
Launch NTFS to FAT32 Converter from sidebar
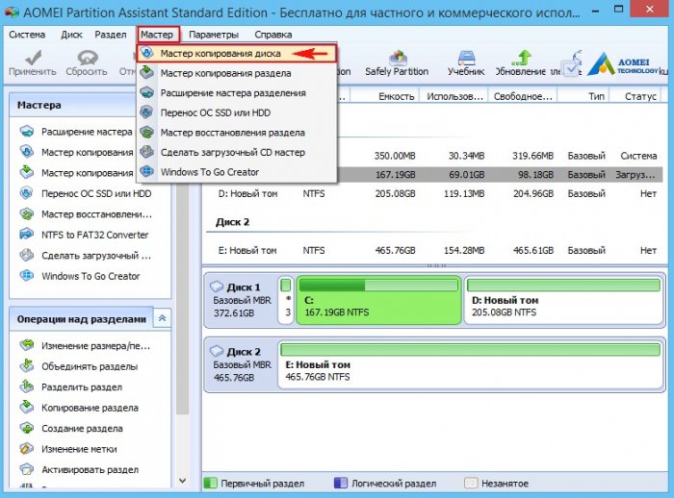[94, 235]
